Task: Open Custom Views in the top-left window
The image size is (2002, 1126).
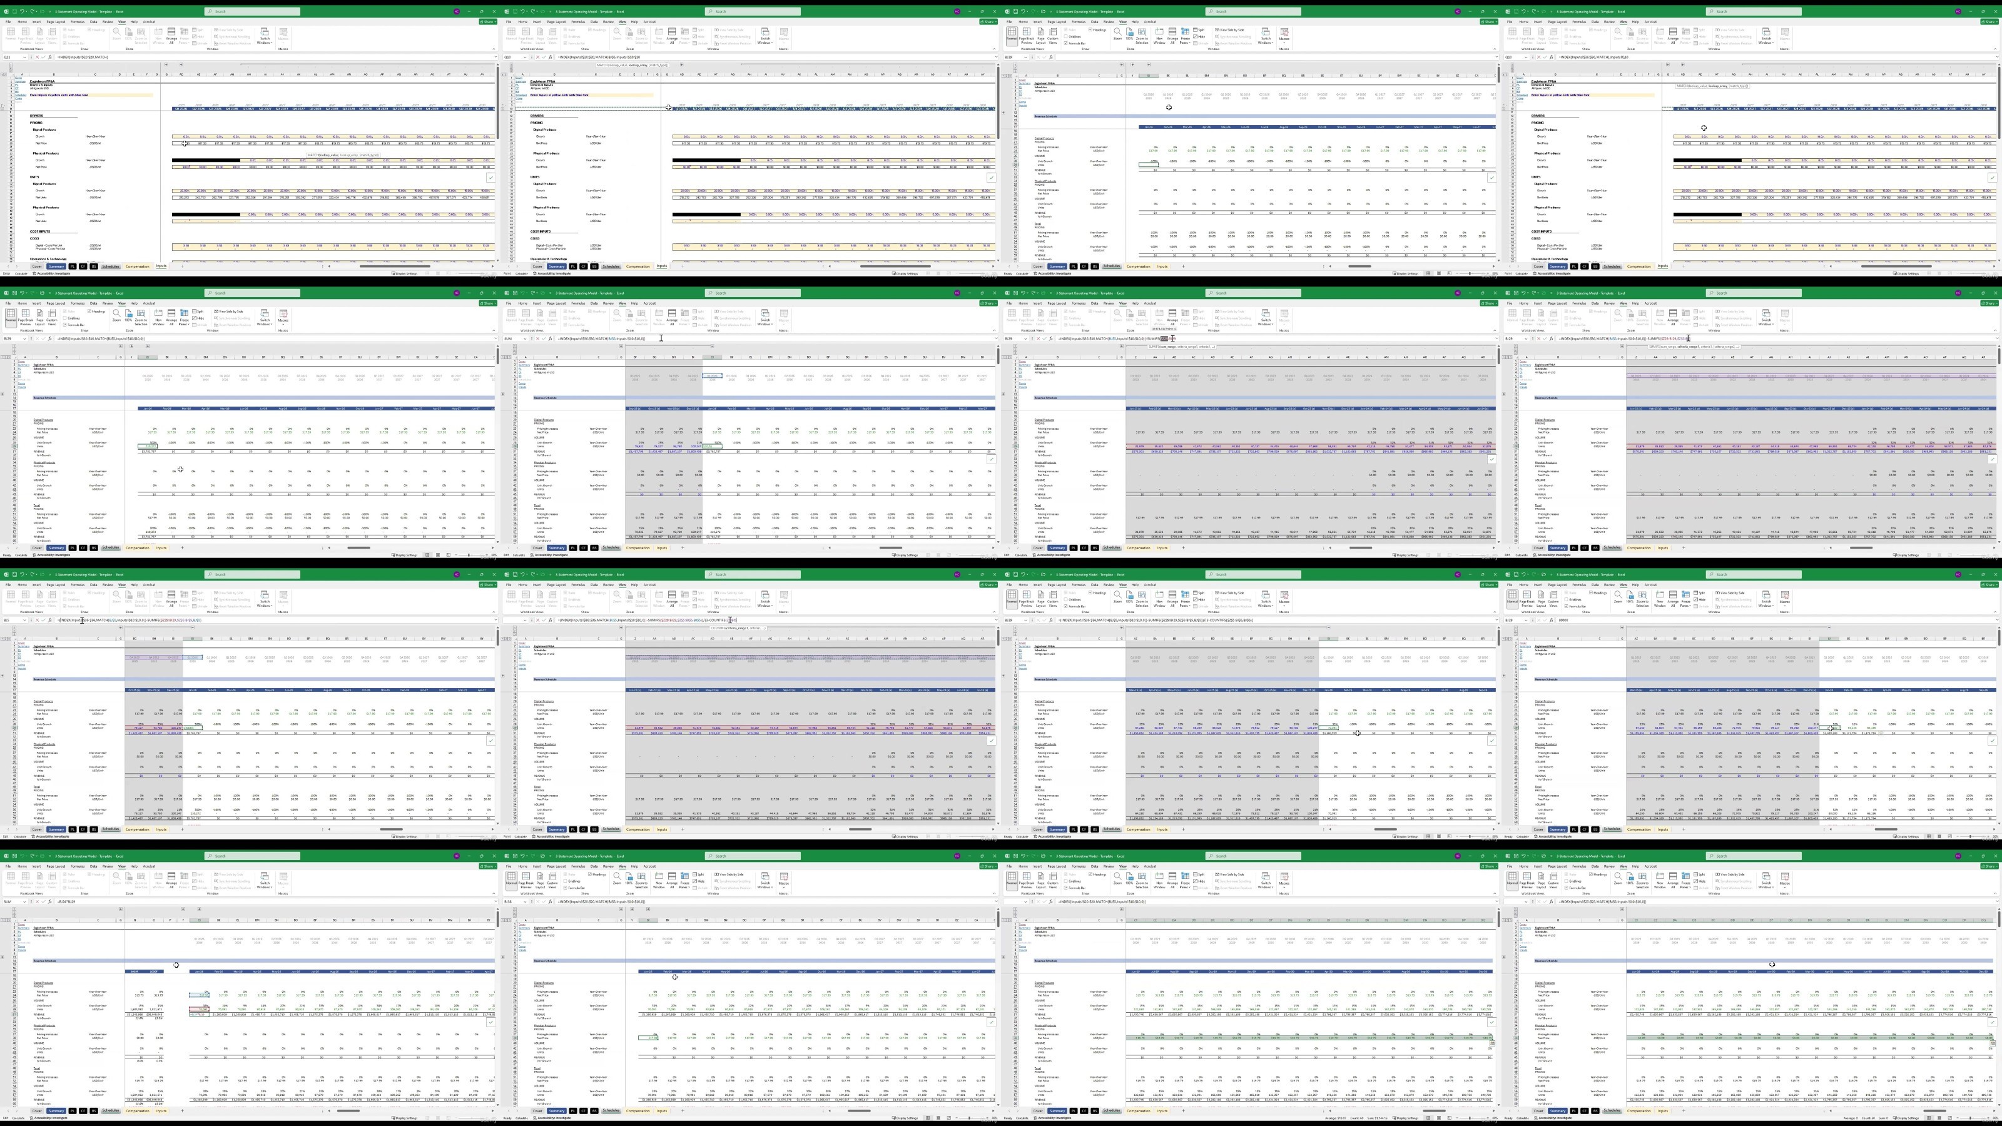Action: click(x=52, y=36)
